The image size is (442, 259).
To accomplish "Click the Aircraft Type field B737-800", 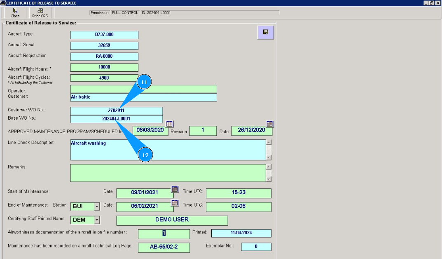I will (104, 35).
